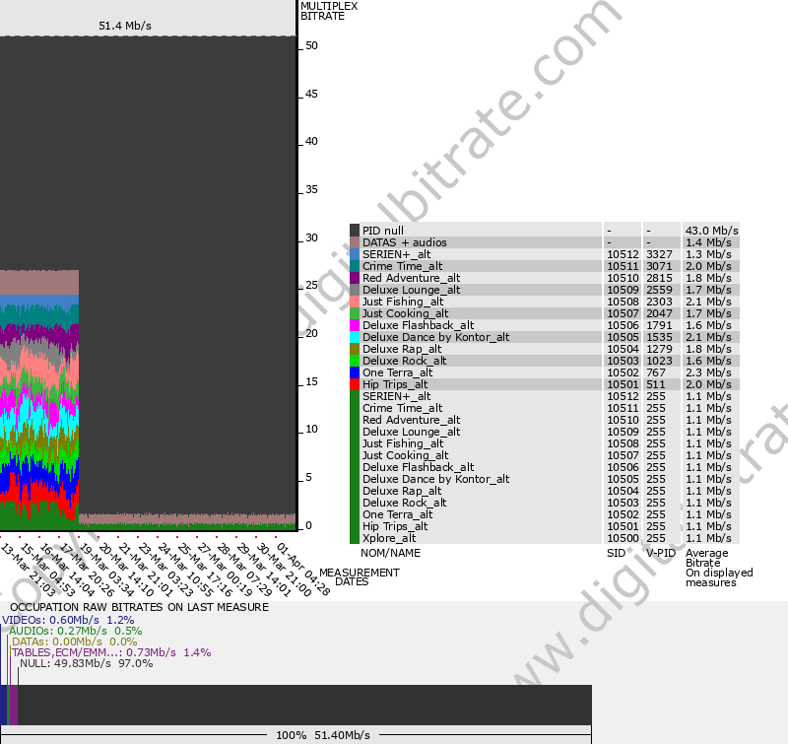
Task: Click the blue swatch beside SERIEN+_alt V-PID 3327
Action: pyautogui.click(x=355, y=254)
